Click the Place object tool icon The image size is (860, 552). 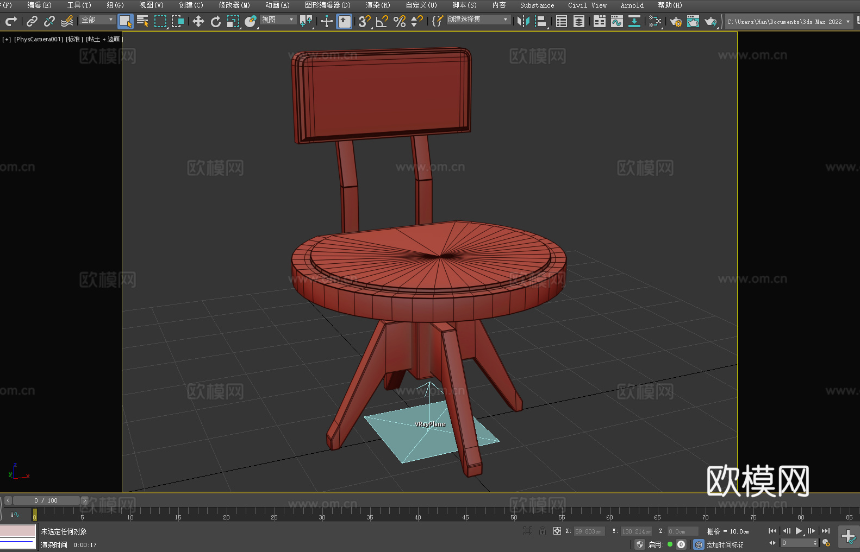click(251, 21)
